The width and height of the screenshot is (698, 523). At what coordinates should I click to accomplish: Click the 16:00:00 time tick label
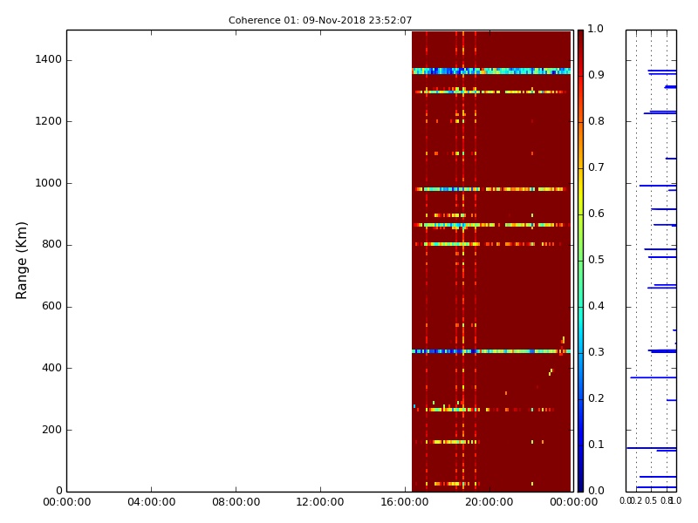tap(405, 502)
